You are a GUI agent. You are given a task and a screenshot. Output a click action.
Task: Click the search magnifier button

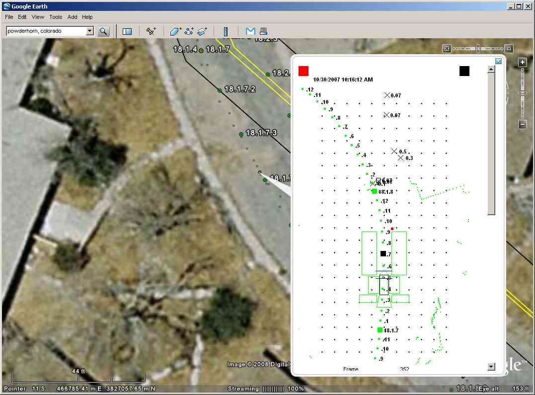103,31
